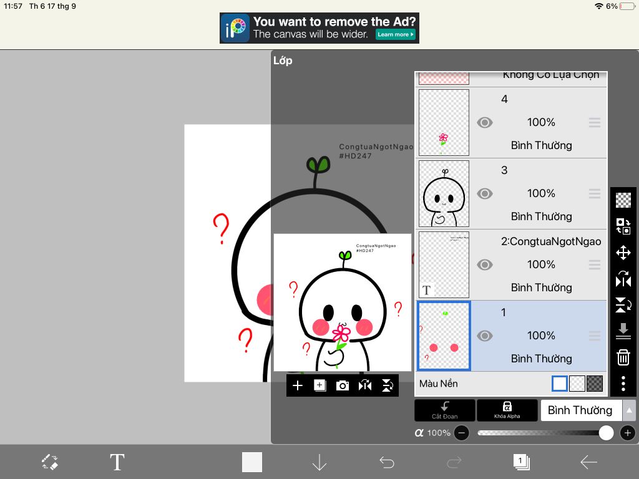Decrease opacity with the minus button

click(x=461, y=433)
